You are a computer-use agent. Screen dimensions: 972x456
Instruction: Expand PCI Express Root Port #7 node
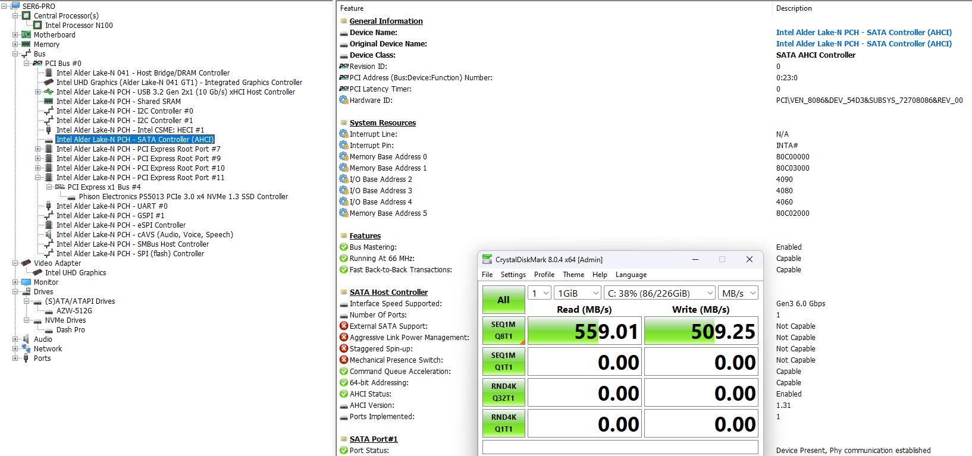point(38,149)
